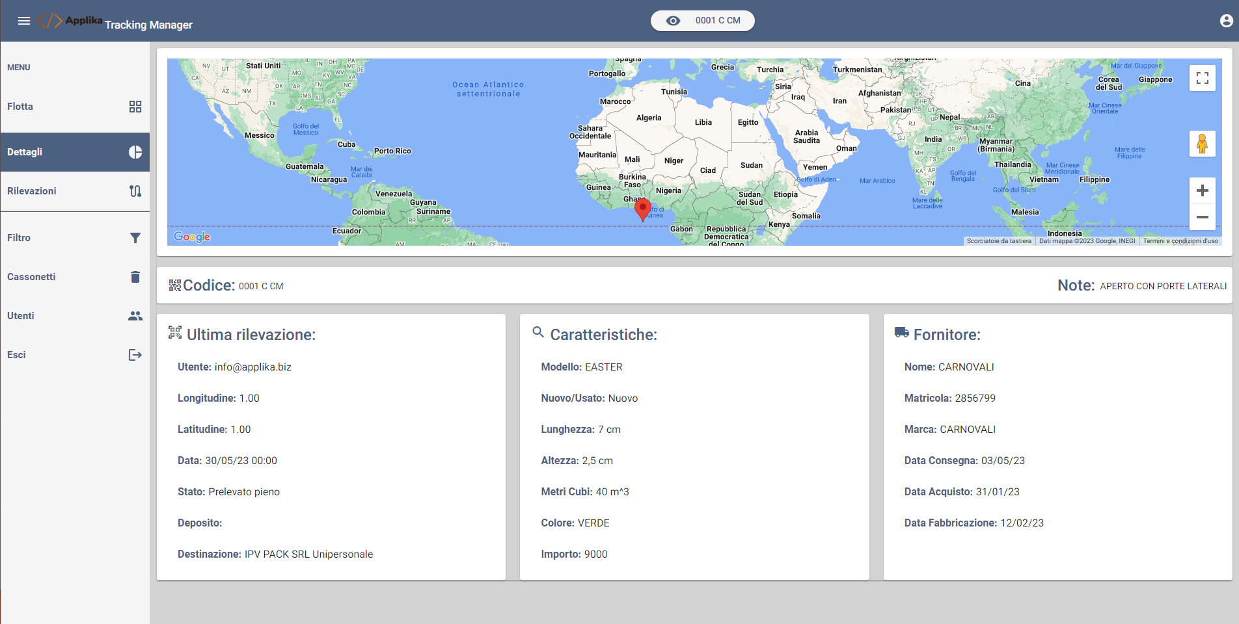This screenshot has height=624, width=1239.
Task: Open the Flotta menu item
Action: point(20,107)
